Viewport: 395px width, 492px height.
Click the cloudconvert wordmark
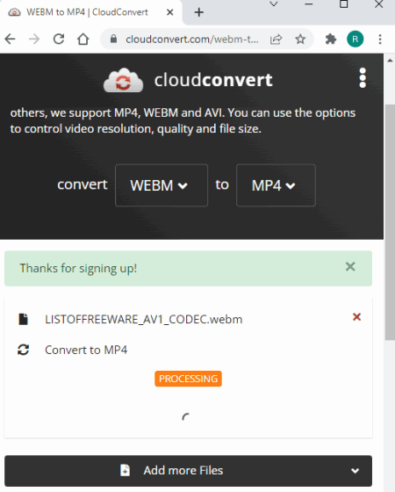[x=213, y=80]
